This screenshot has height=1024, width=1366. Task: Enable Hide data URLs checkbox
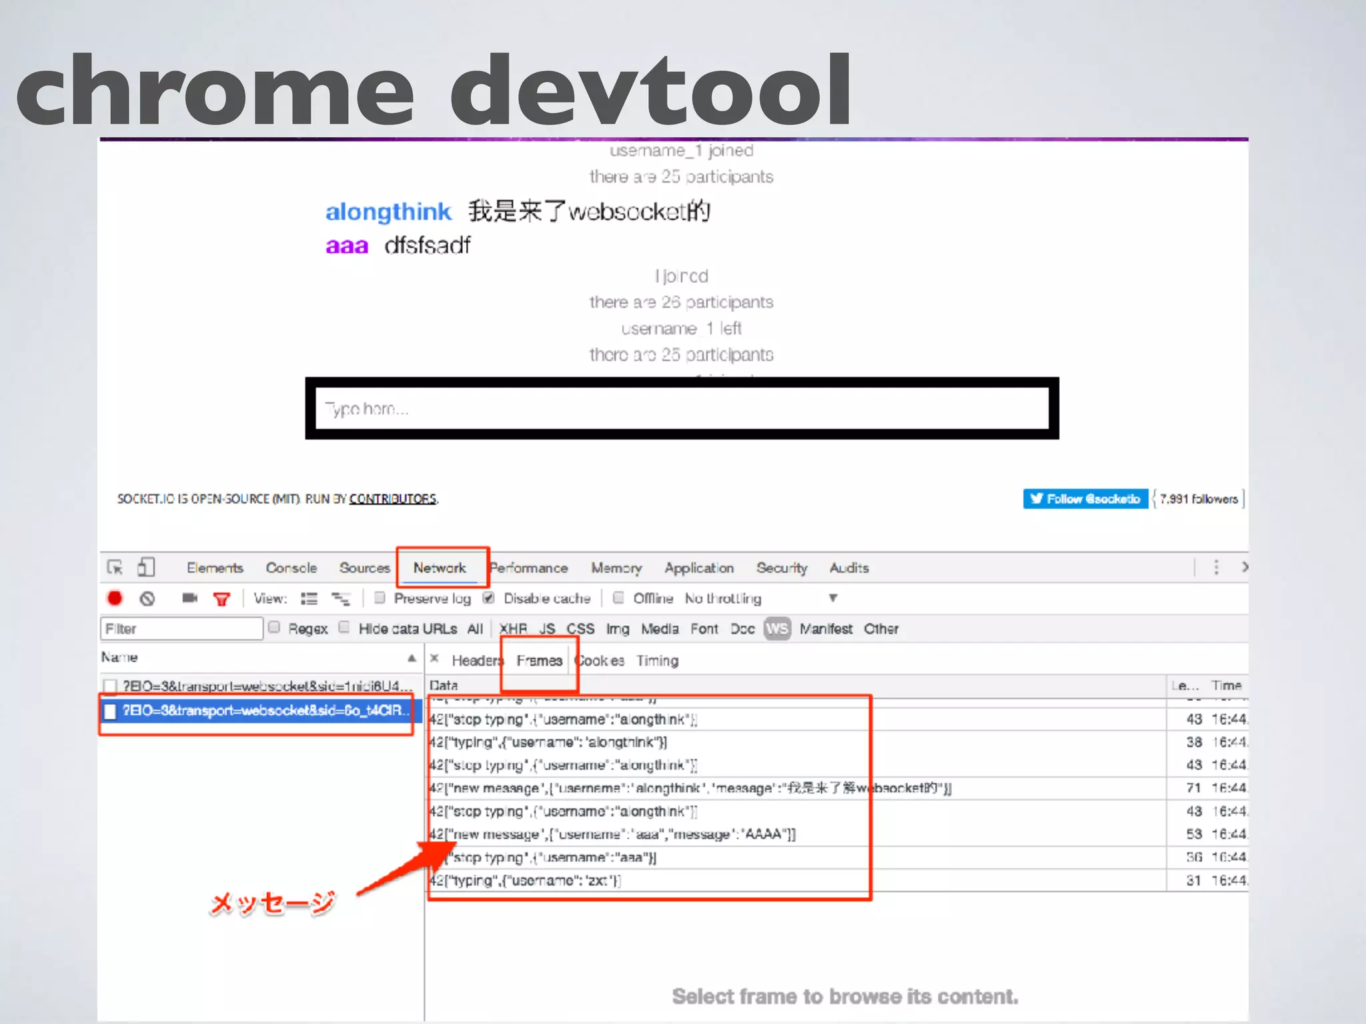(x=344, y=627)
